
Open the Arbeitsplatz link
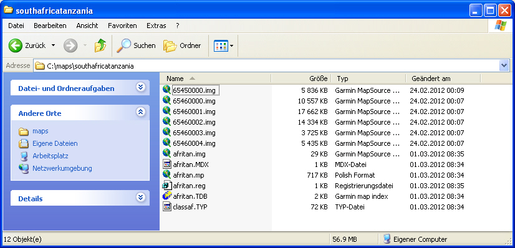click(x=51, y=156)
